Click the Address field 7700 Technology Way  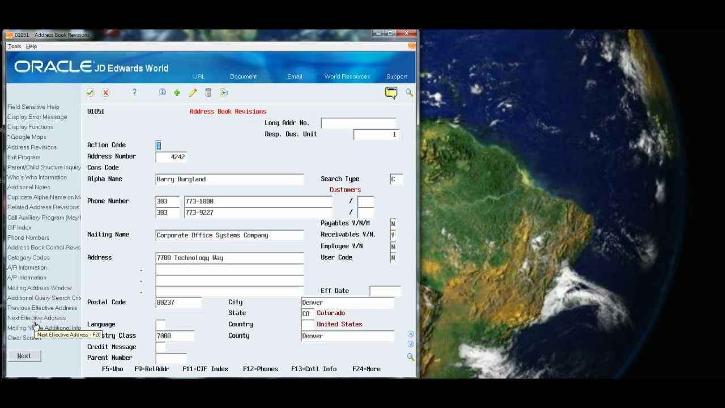[229, 258]
